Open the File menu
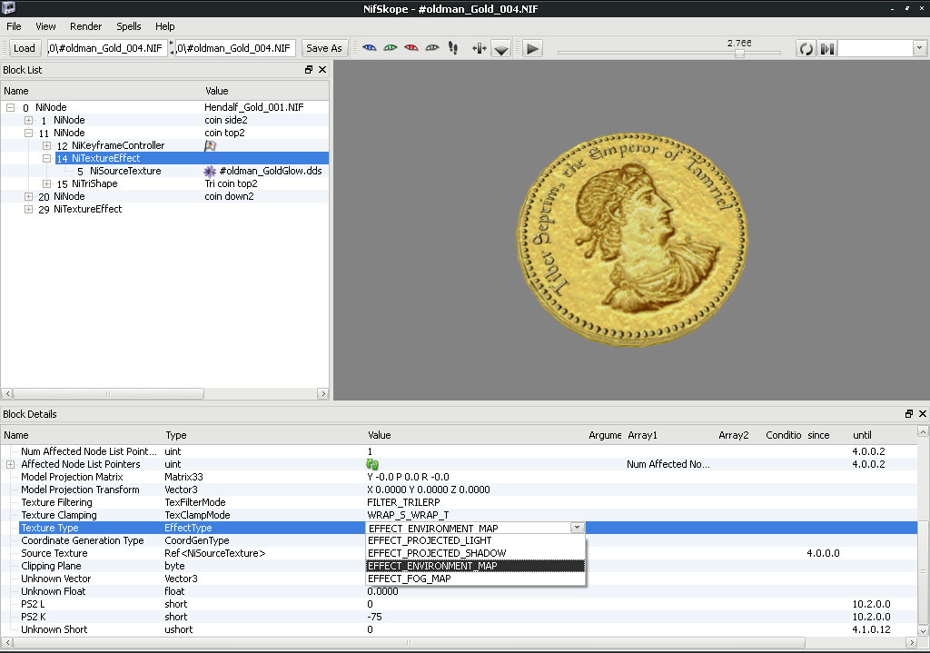Viewport: 930px width, 653px height. pos(14,26)
